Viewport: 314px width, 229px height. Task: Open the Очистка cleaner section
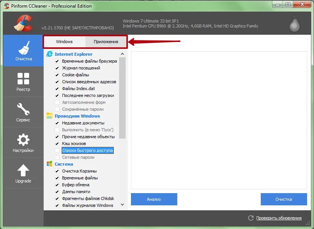23,50
